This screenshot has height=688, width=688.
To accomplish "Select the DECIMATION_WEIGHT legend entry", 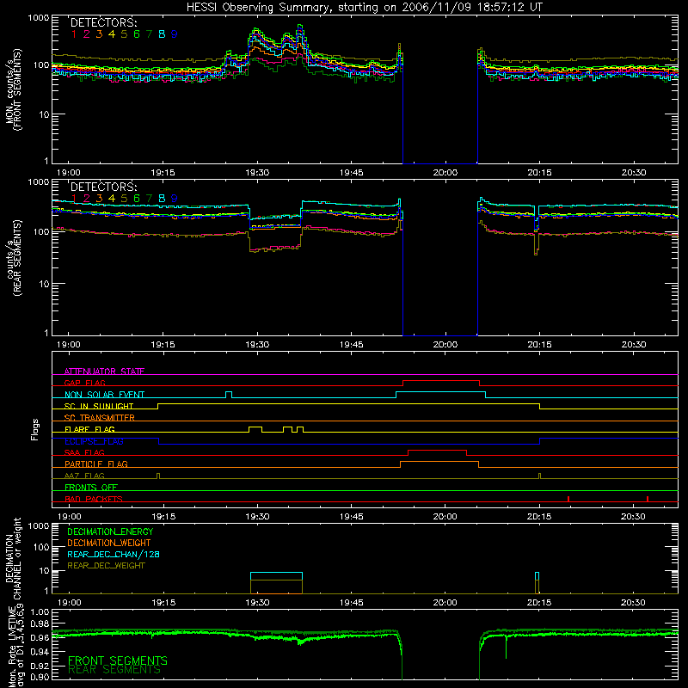I will 109,543.
